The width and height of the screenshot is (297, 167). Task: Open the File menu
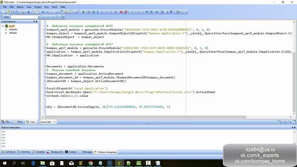5,7
